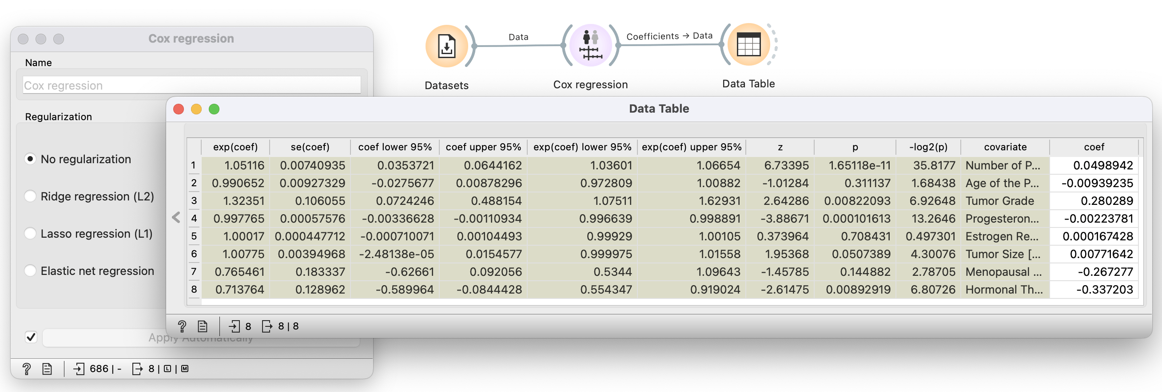Viewport: 1162px width, 392px height.
Task: Open the Data Table widget icon
Action: [748, 45]
